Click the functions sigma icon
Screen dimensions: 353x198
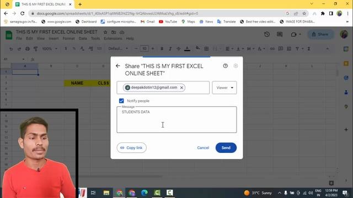[309, 49]
